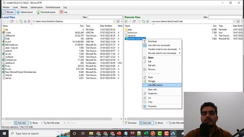The image size is (244, 137).
Task: Choose Open with... in the context menu
Action: [162, 89]
